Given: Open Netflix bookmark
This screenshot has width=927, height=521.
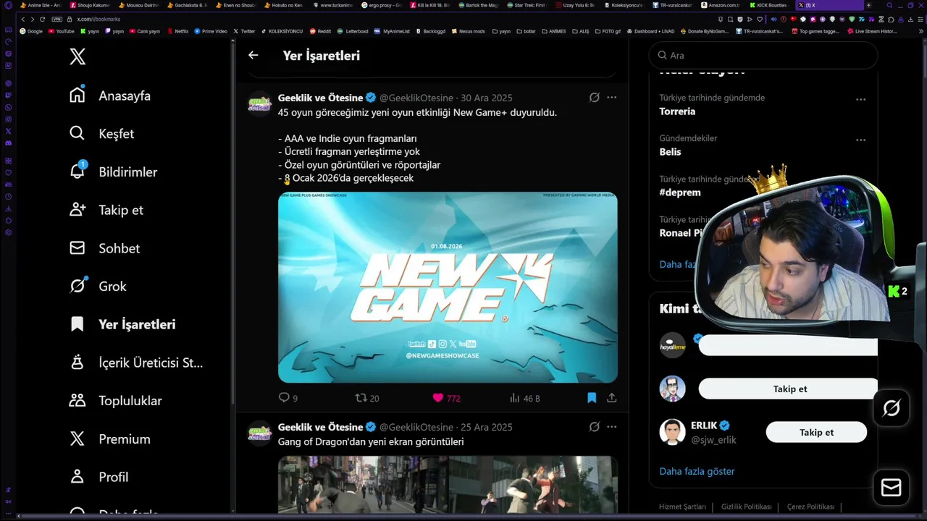Looking at the screenshot, I should (178, 31).
